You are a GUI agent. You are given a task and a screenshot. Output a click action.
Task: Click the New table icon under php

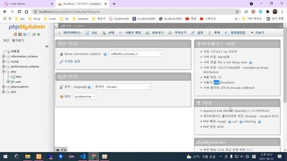pyautogui.click(x=13, y=76)
